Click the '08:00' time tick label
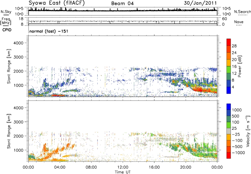251x174 pixels. (91, 167)
